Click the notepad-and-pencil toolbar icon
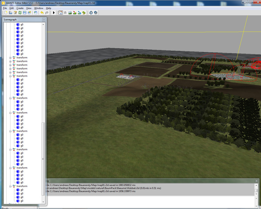Screen dimensions: 261x209 coord(15,13)
